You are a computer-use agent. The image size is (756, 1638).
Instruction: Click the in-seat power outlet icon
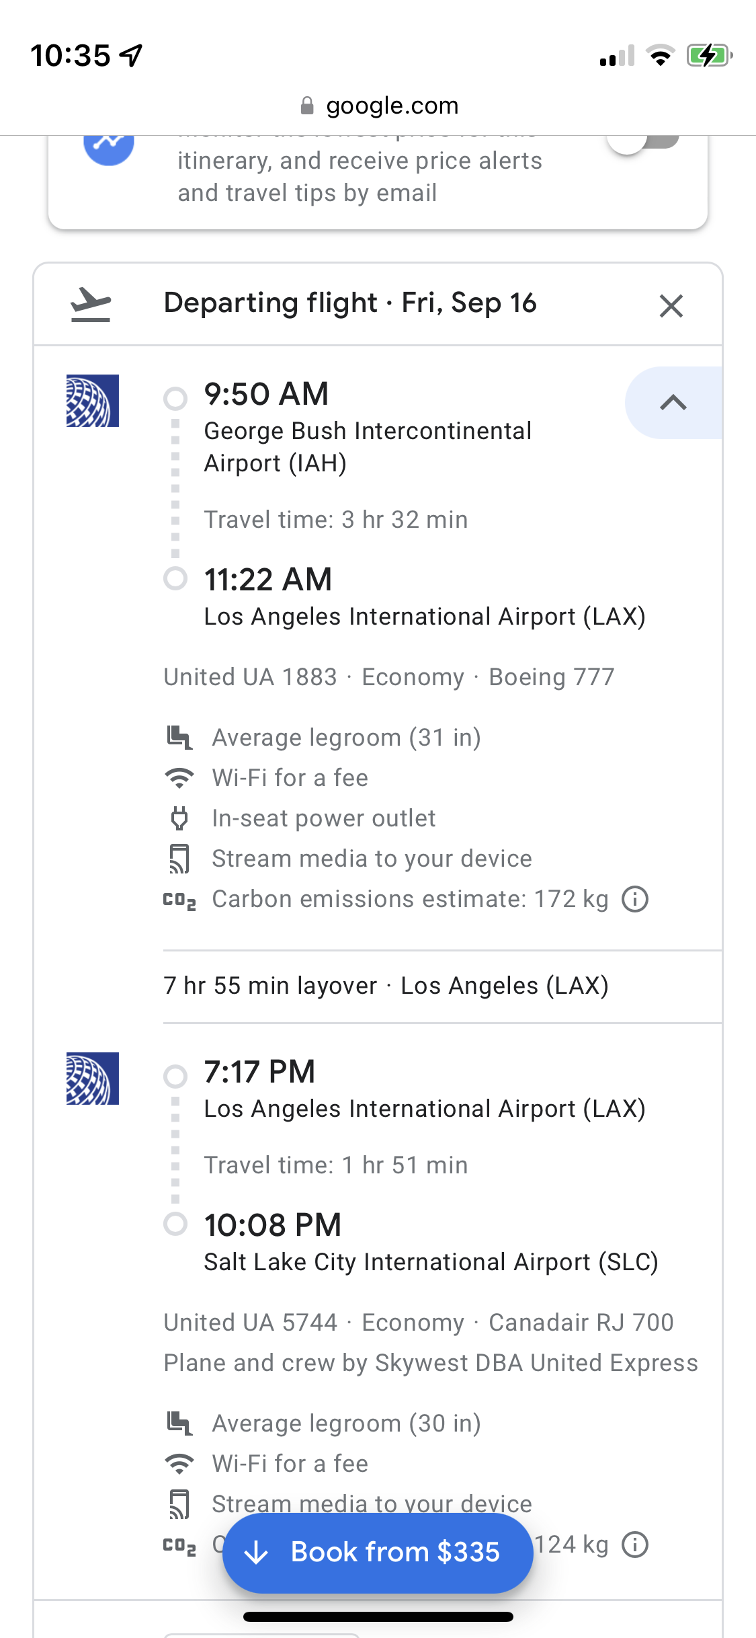click(179, 818)
